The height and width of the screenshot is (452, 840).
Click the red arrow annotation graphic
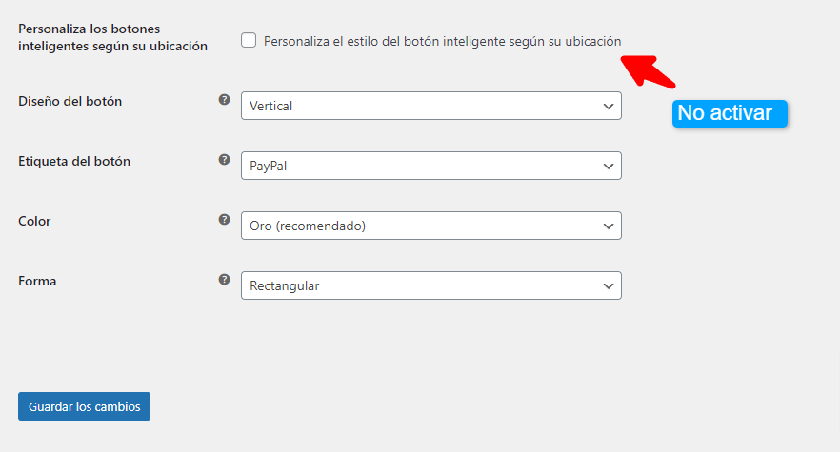[648, 71]
